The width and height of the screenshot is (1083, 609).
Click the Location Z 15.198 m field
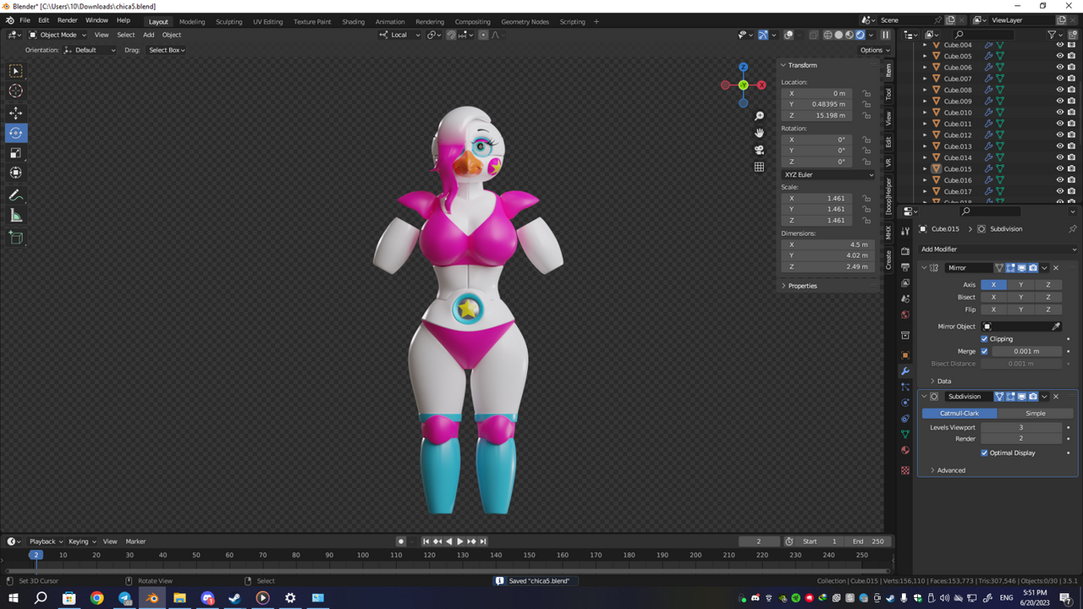(x=816, y=116)
